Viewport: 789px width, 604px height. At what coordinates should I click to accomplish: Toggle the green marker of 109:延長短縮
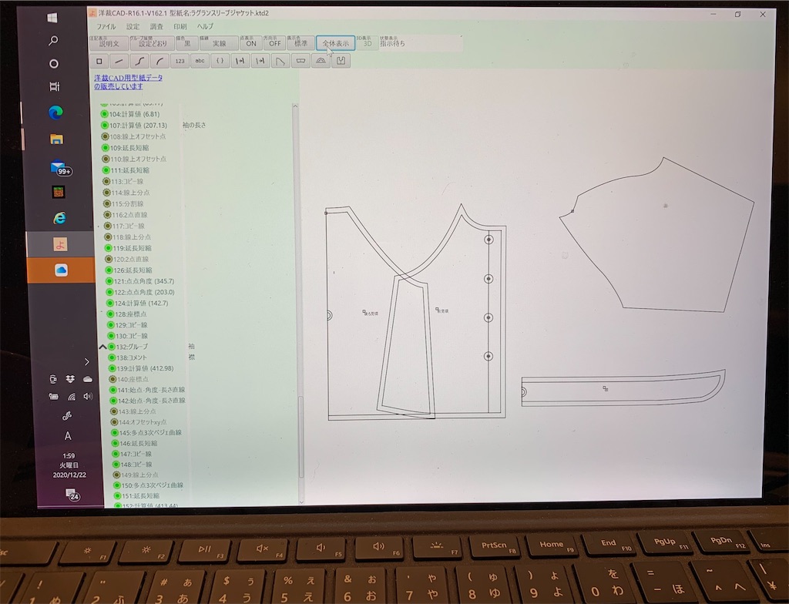point(105,148)
